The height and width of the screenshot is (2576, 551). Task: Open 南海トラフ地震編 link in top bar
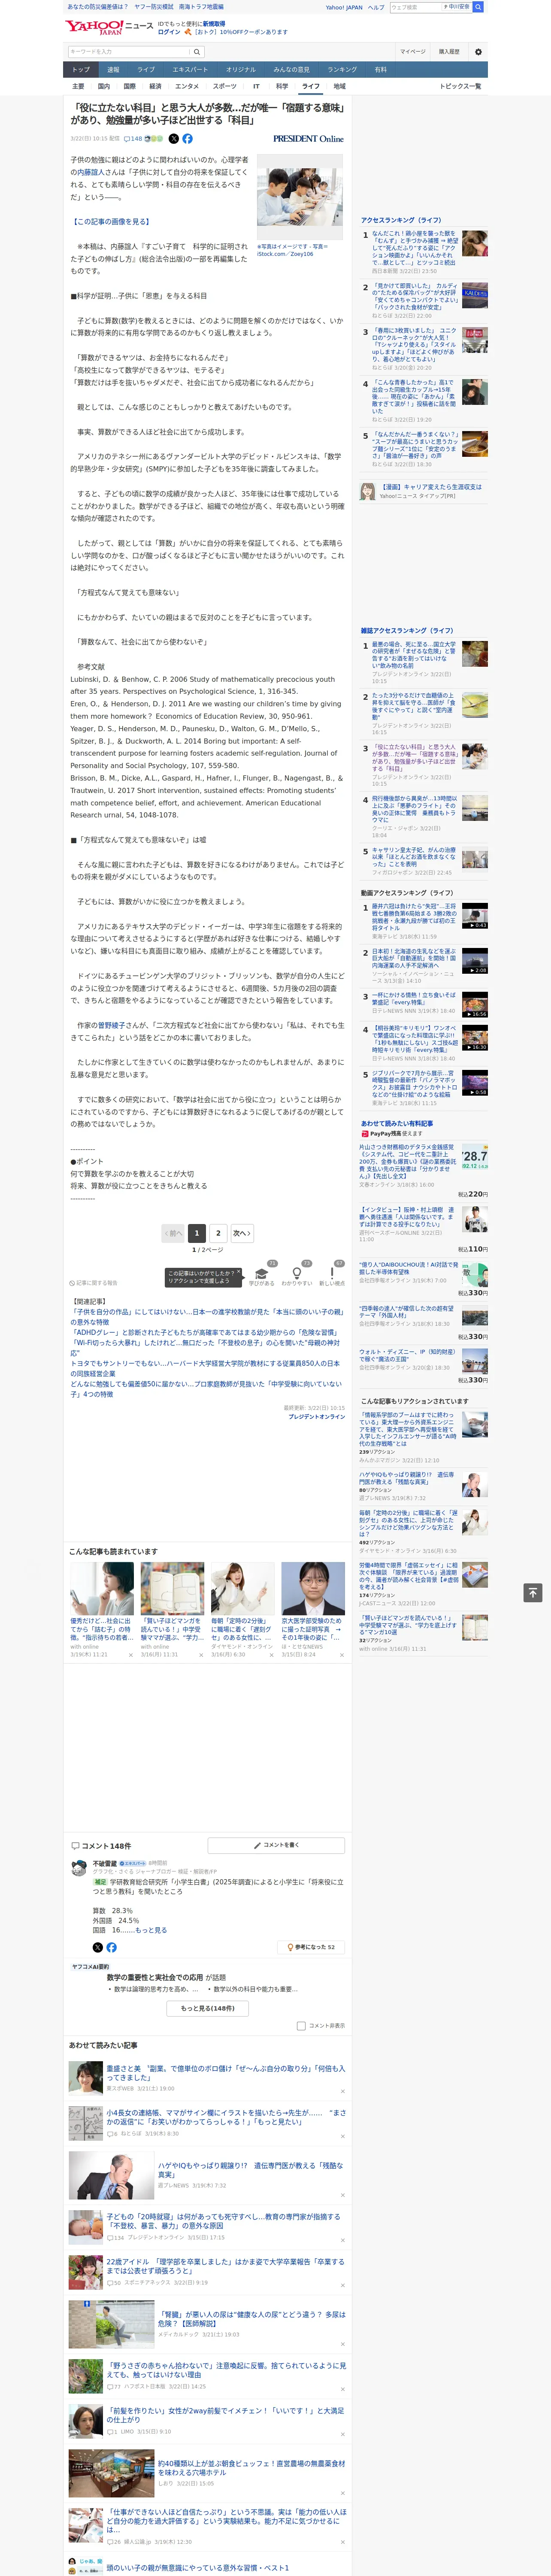pyautogui.click(x=201, y=7)
